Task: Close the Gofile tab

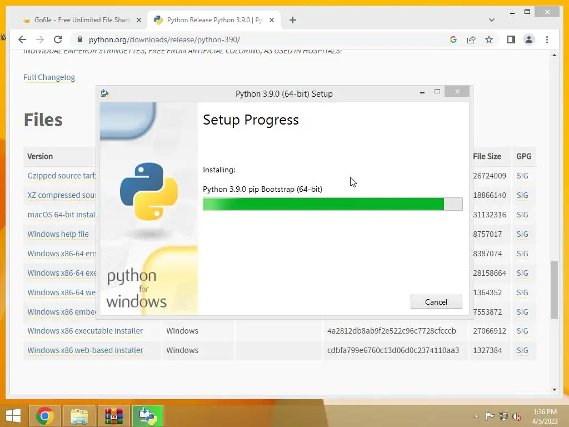Action: pyautogui.click(x=138, y=20)
